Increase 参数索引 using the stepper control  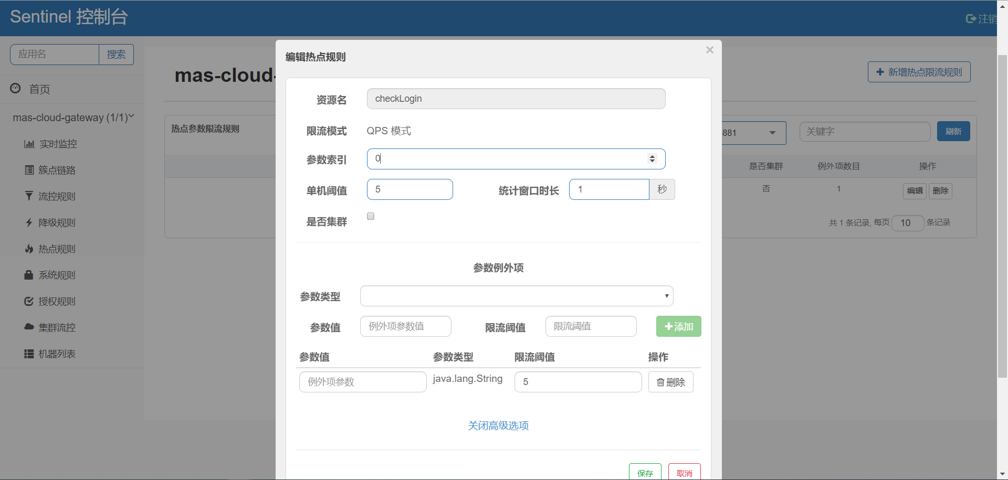pos(653,155)
